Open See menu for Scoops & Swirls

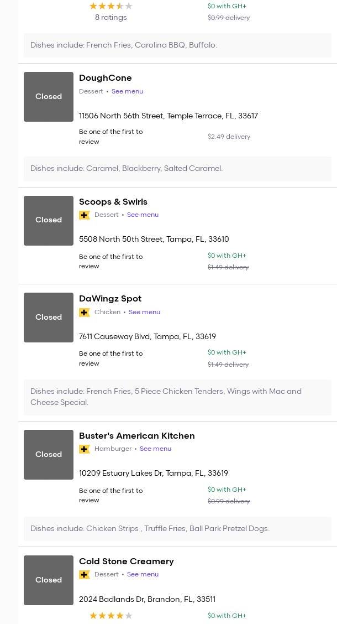[143, 215]
